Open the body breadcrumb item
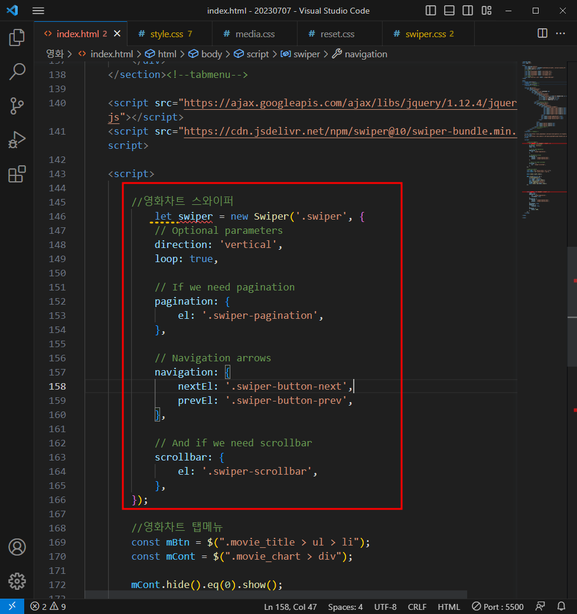Viewport: 577px width, 614px height. tap(206, 54)
